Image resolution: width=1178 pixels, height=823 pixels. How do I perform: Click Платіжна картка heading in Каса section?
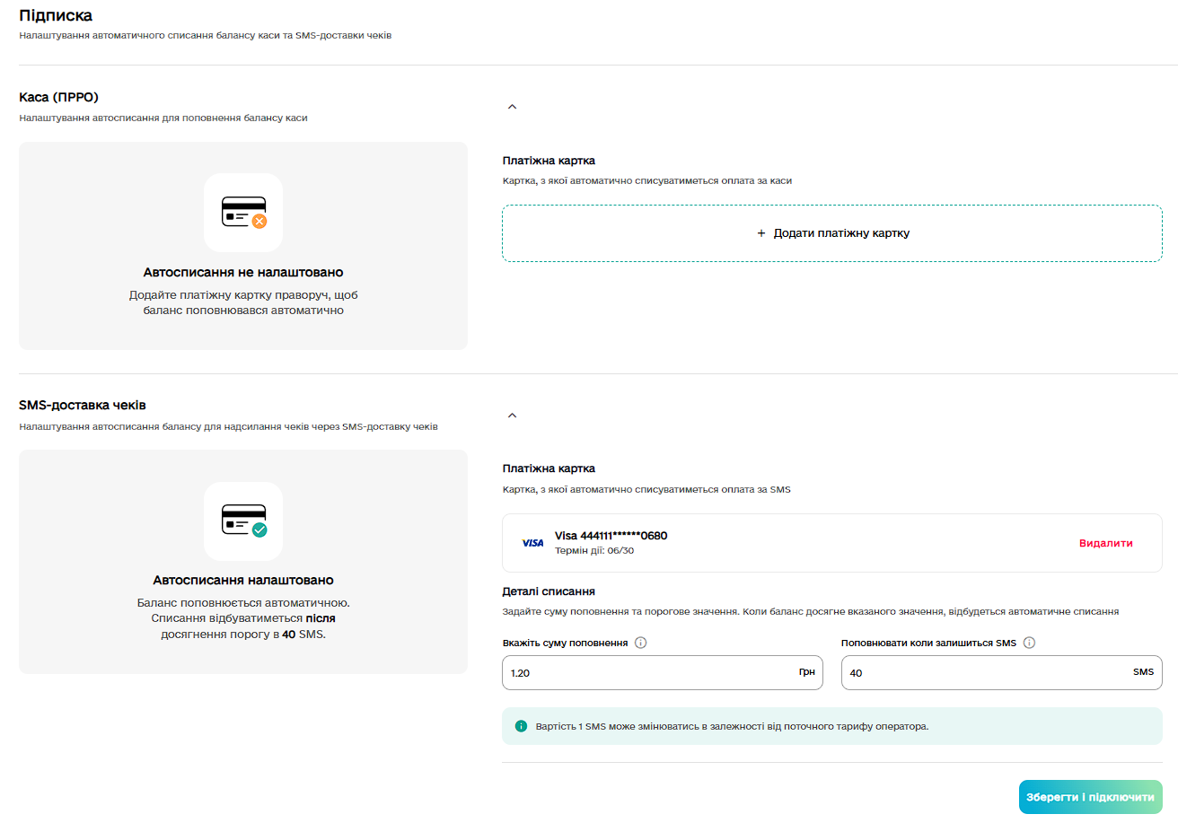coord(549,161)
